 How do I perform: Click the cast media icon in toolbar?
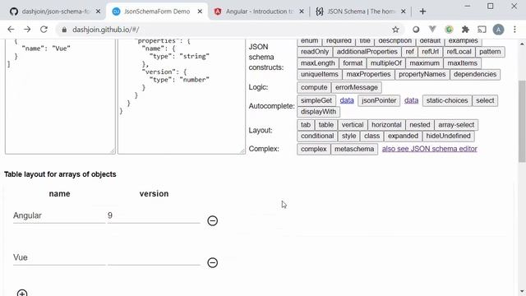tap(482, 30)
